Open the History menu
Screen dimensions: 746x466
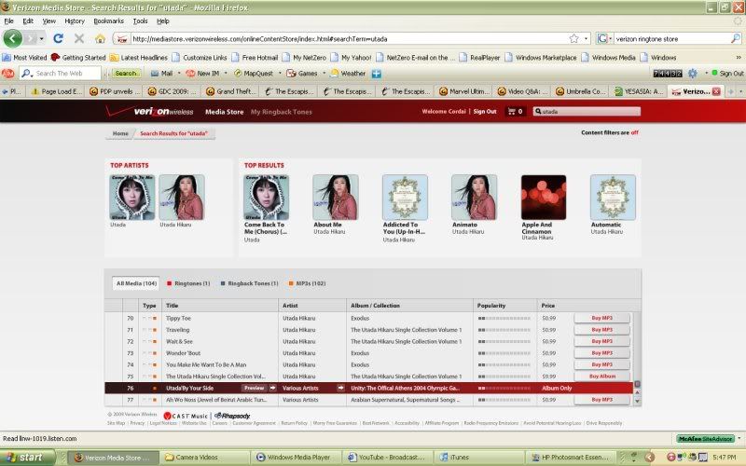coord(74,21)
